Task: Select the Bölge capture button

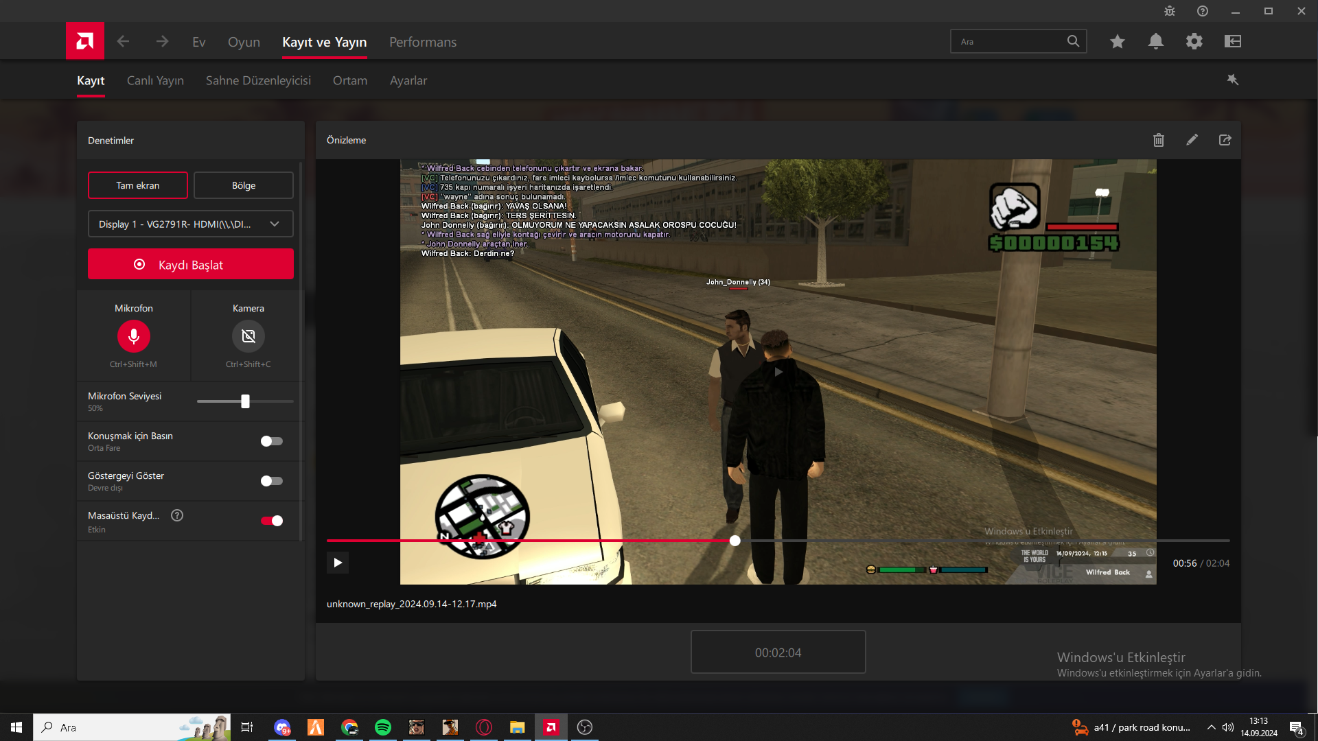Action: tap(244, 185)
